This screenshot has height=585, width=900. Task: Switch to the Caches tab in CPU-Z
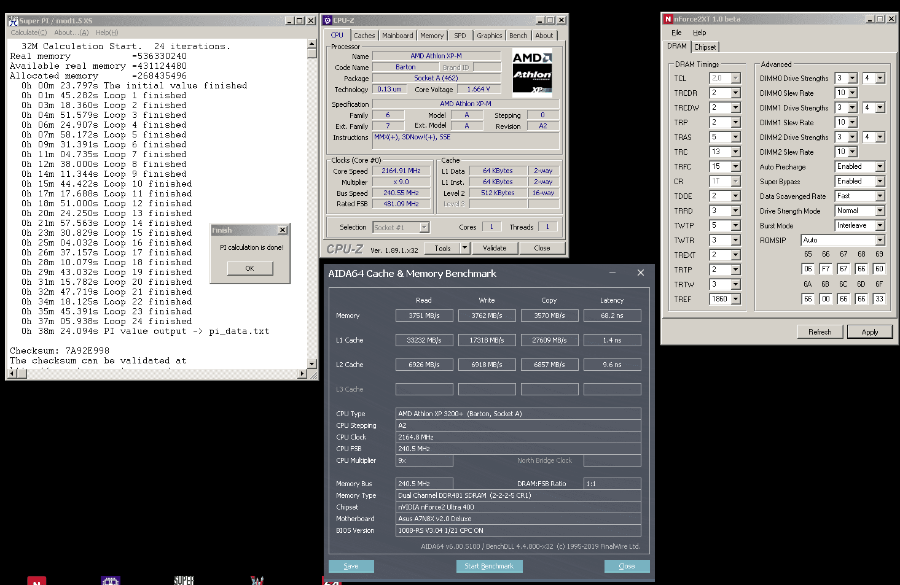[364, 36]
